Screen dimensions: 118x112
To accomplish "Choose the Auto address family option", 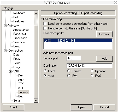I will tap(45, 76).
